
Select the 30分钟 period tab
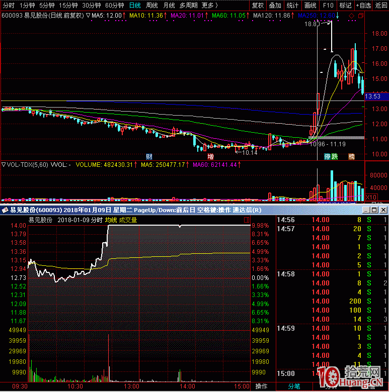[92, 5]
